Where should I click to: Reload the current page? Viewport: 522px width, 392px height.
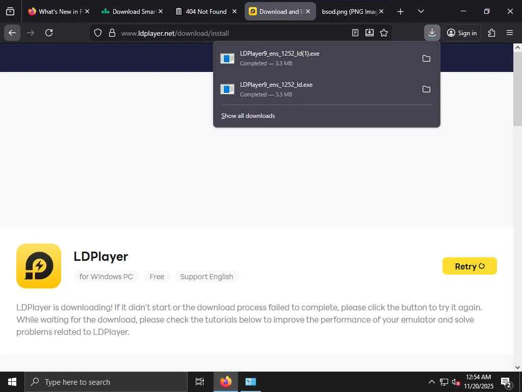(49, 33)
